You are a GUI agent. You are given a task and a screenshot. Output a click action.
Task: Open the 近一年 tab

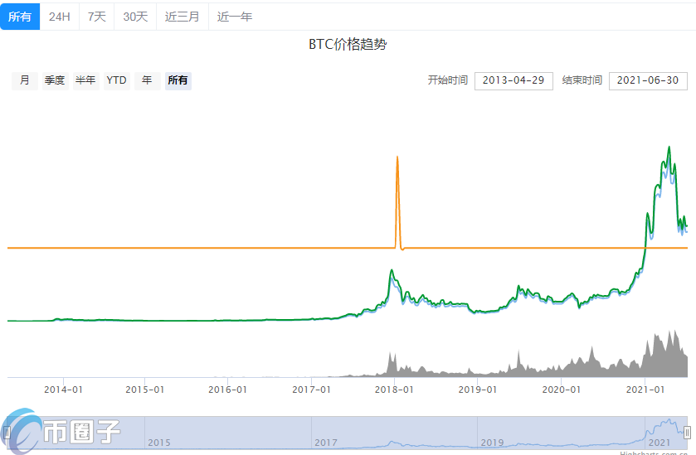pos(235,17)
